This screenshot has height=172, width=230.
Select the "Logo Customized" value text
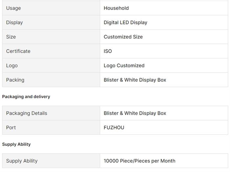pos(124,65)
